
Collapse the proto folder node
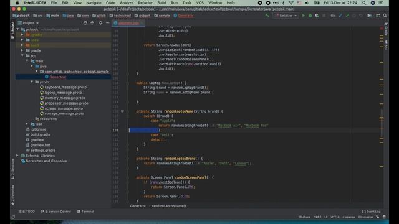(32, 82)
